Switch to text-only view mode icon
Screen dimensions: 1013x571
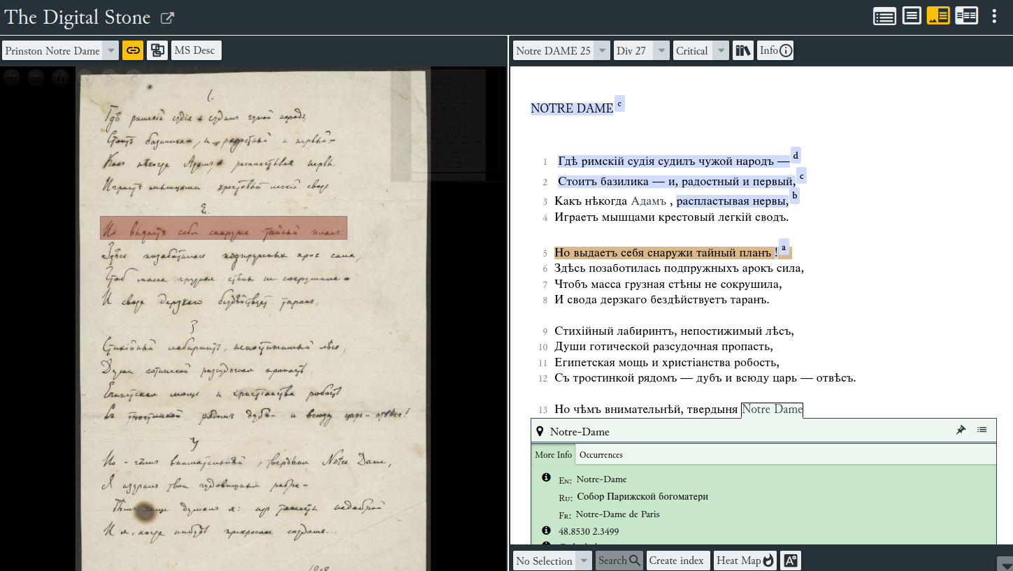coord(912,15)
